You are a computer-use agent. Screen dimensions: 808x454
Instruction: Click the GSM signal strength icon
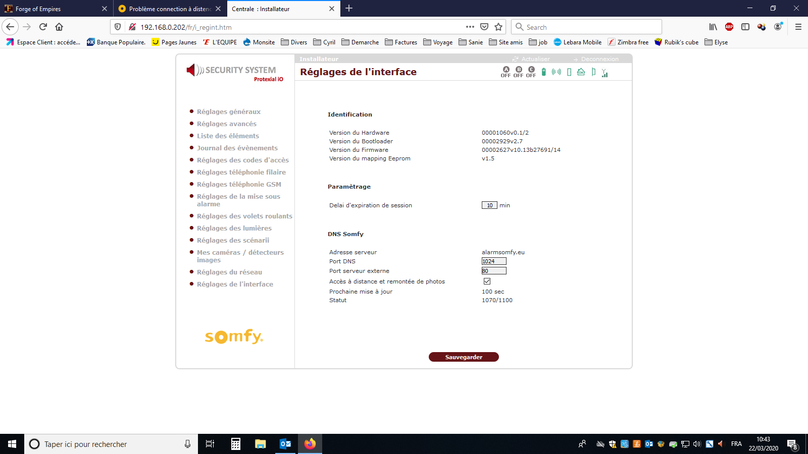click(604, 73)
